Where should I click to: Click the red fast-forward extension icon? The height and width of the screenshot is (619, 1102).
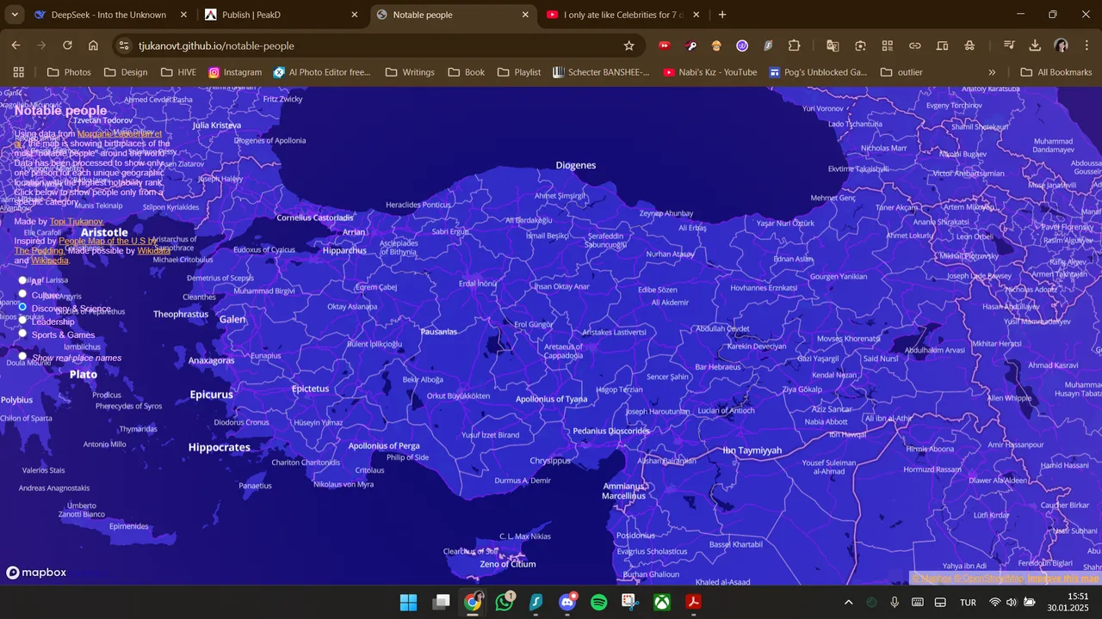point(665,46)
